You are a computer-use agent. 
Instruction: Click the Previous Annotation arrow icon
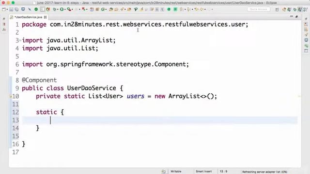point(188,9)
